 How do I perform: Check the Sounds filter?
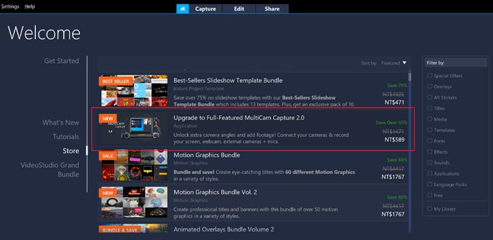click(x=430, y=163)
